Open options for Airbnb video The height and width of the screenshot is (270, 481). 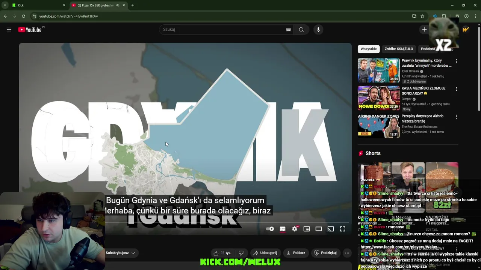456,117
